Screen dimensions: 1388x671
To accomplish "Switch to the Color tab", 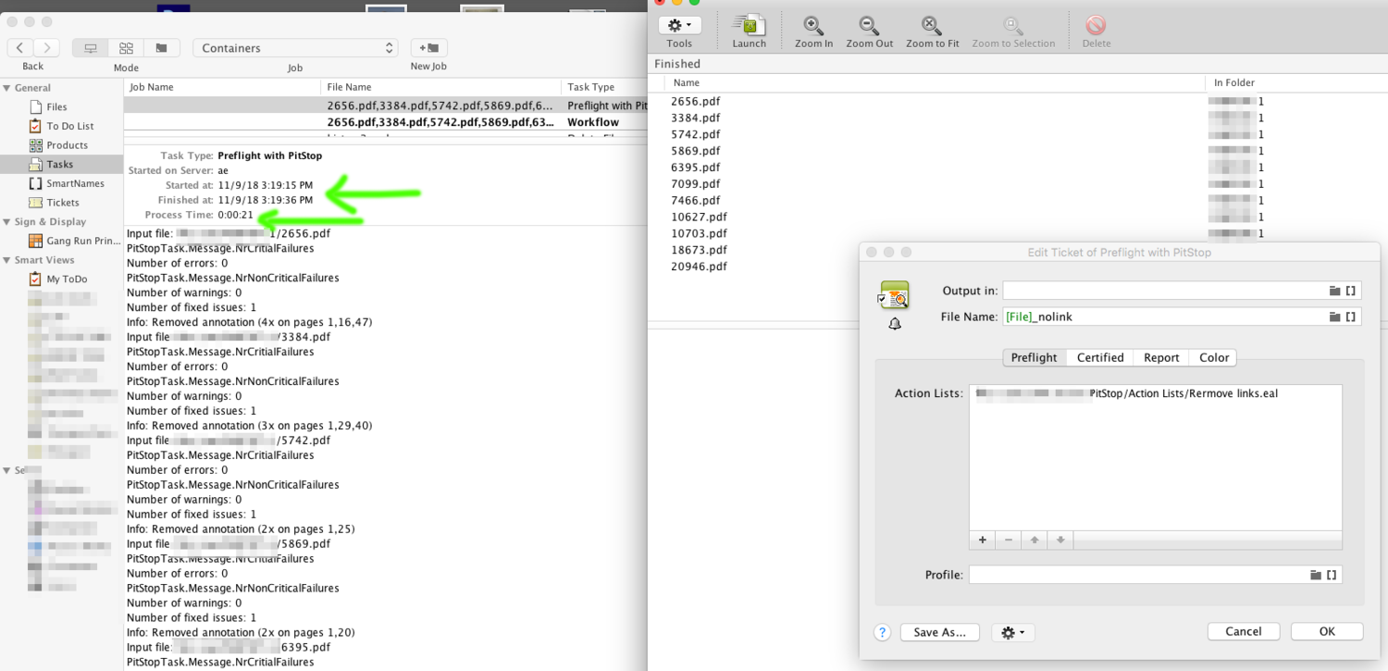I will tap(1214, 357).
